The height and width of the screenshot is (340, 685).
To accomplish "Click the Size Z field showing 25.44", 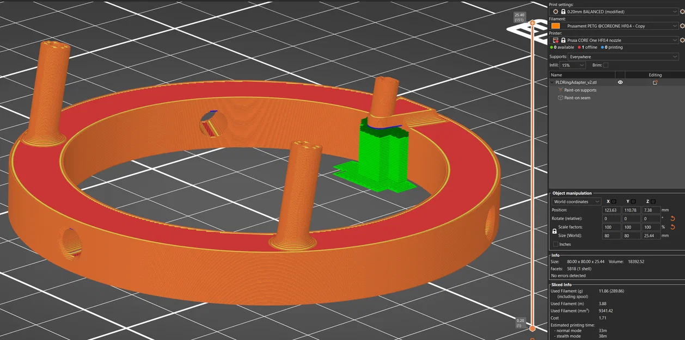I will (651, 236).
